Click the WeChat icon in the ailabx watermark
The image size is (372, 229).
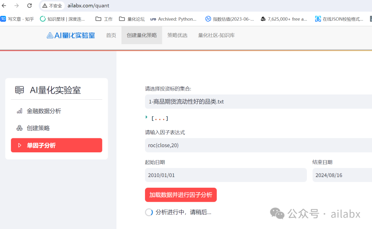277,214
